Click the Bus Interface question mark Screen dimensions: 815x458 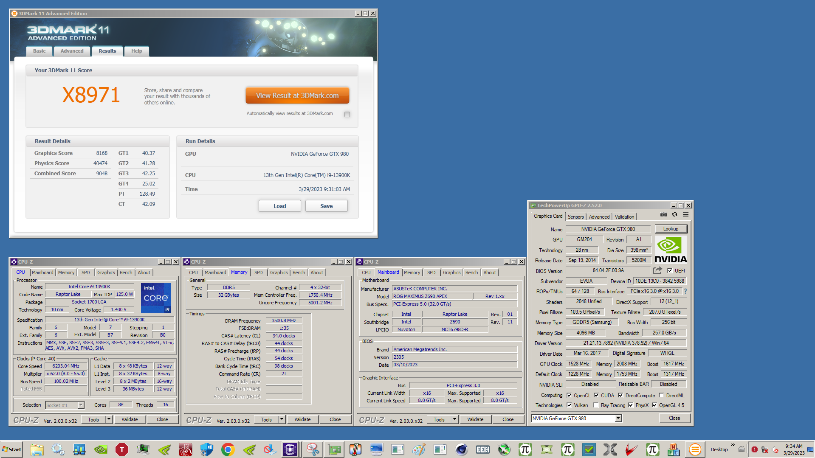[685, 291]
